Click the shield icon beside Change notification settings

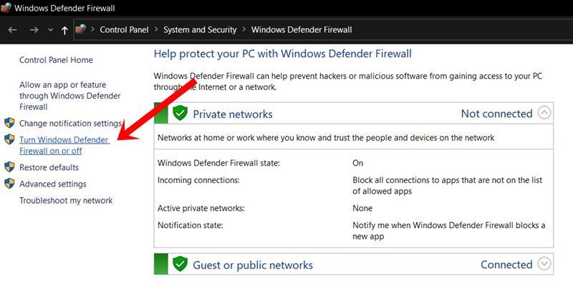point(9,123)
